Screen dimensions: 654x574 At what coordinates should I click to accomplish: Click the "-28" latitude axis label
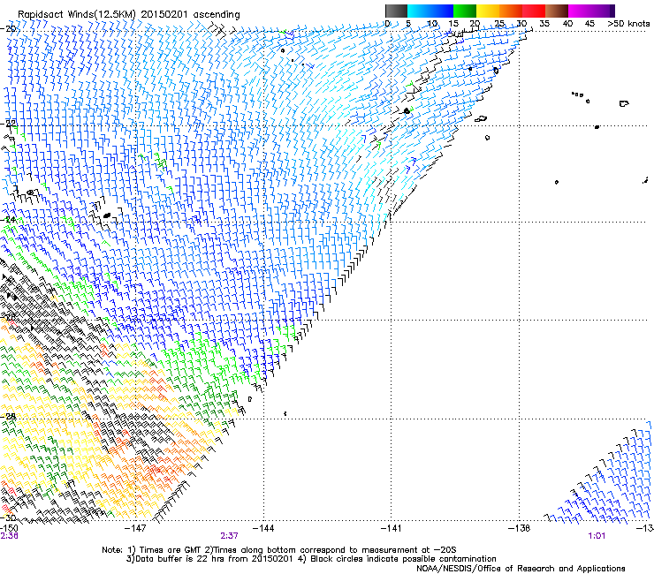[8, 417]
